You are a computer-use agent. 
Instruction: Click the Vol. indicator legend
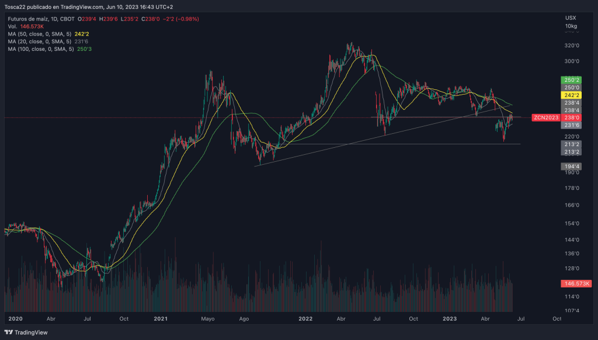tap(13, 27)
